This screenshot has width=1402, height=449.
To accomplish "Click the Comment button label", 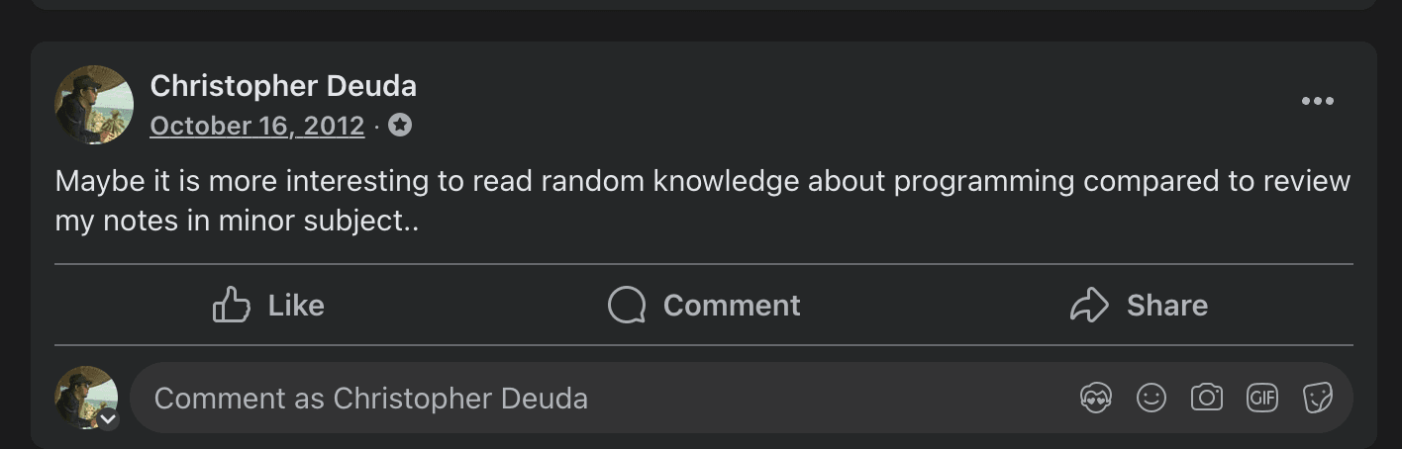I will [x=732, y=305].
